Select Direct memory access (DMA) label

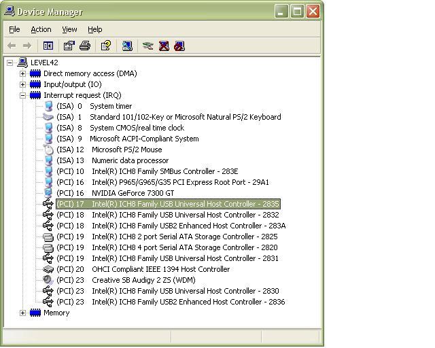coord(90,73)
